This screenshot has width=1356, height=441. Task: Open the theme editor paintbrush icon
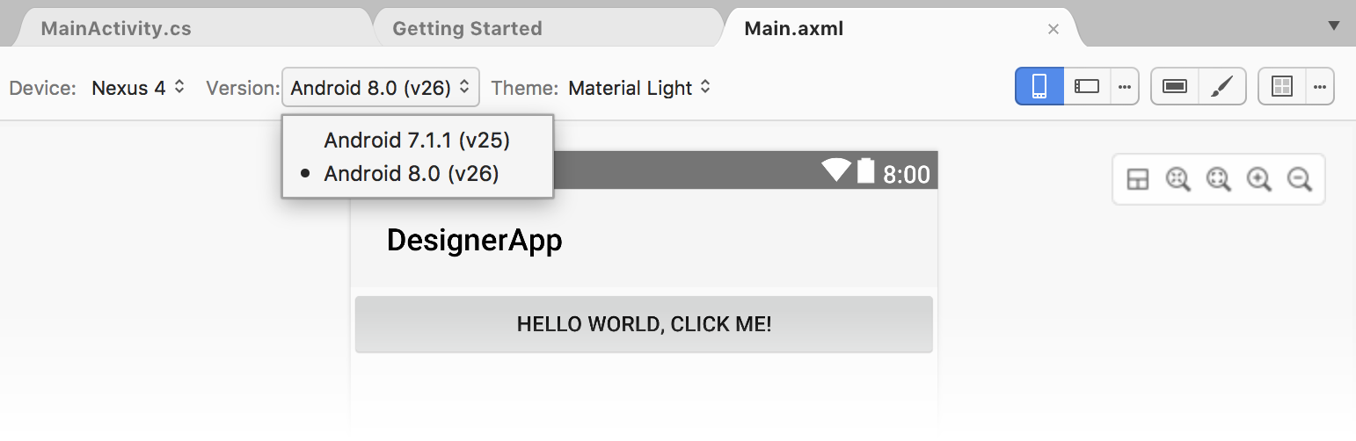click(x=1222, y=86)
